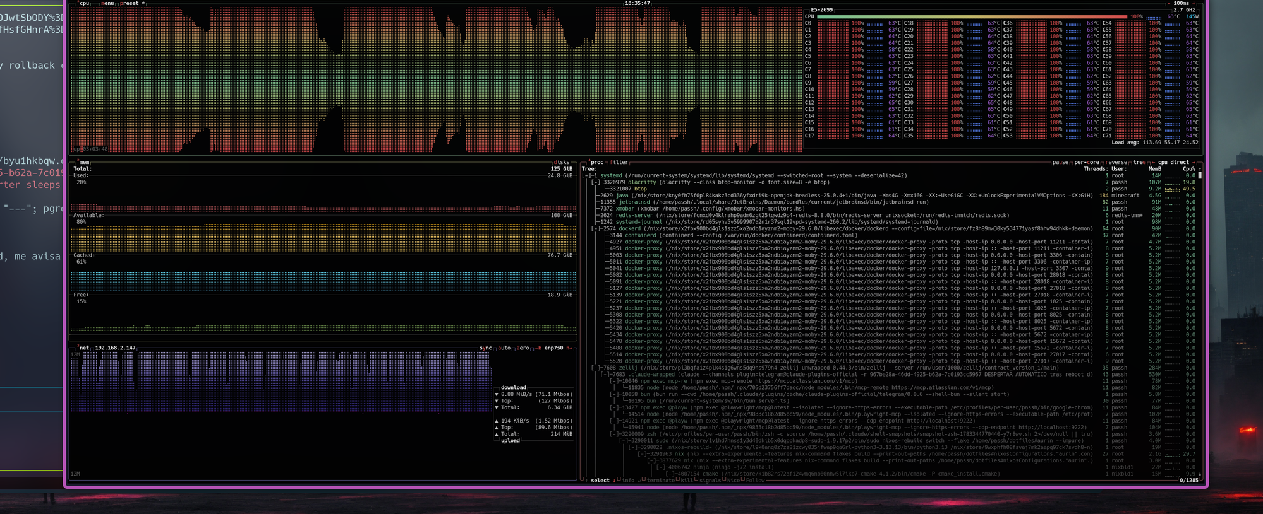Switch to previous network interface with 'b'
The width and height of the screenshot is (1263, 514).
click(x=539, y=348)
